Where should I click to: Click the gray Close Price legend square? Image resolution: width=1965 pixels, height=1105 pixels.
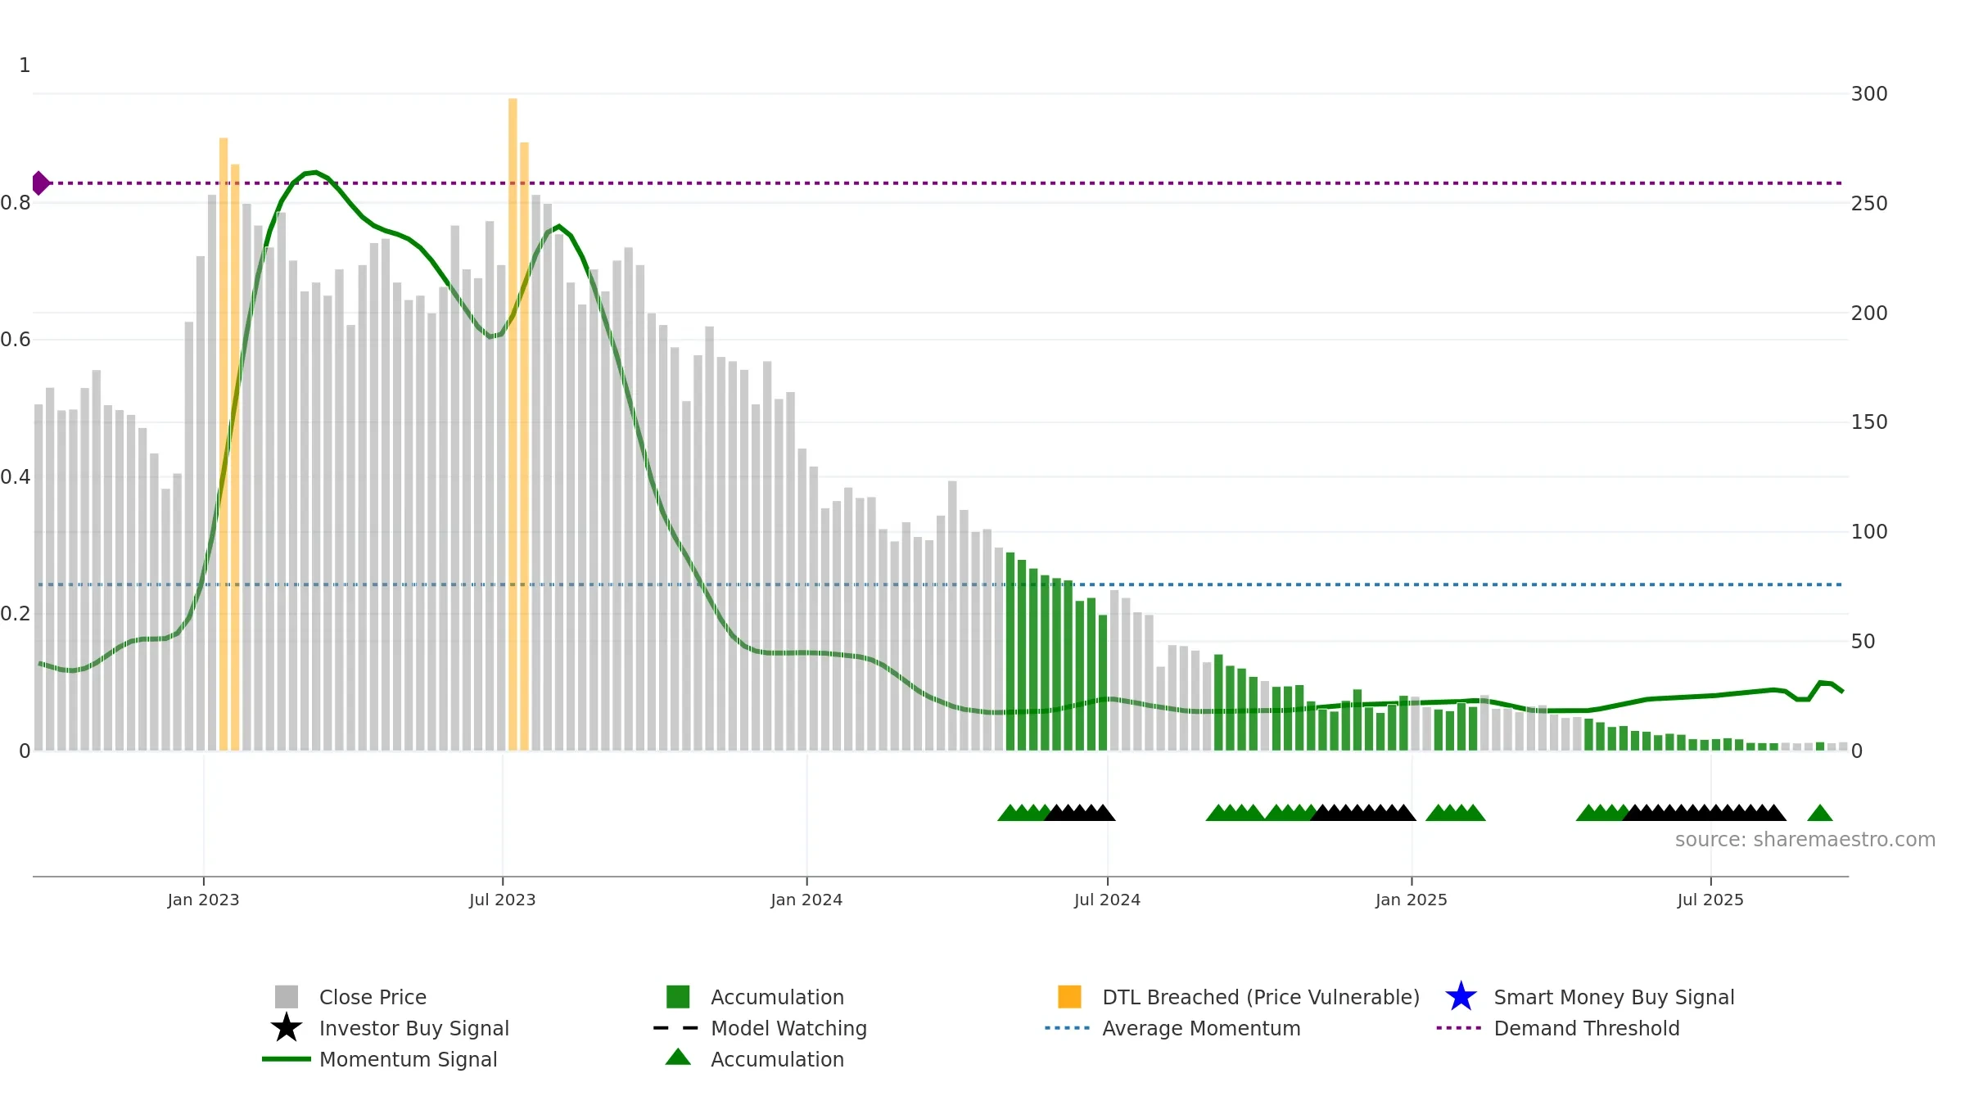coord(286,996)
